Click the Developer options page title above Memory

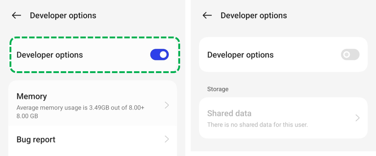point(63,16)
